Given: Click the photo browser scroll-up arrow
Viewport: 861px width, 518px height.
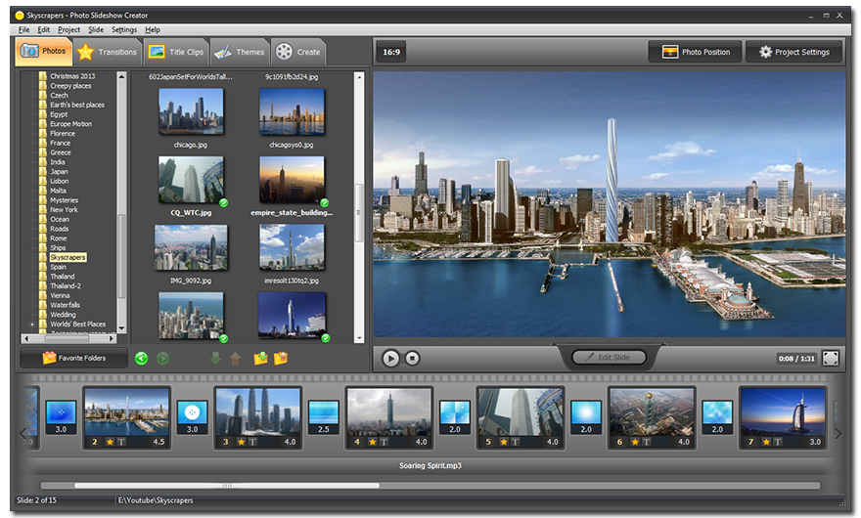Looking at the screenshot, I should point(359,77).
